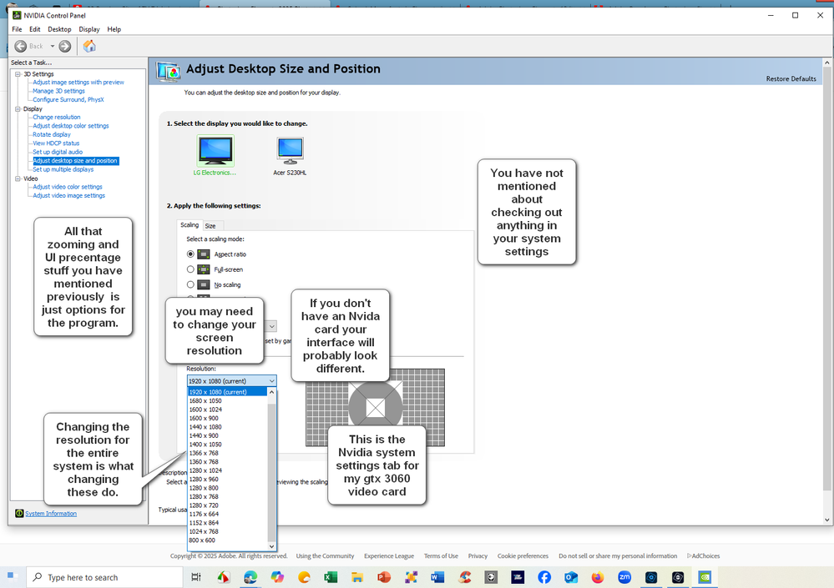
Task: Launch Firefox from the taskbar
Action: (x=598, y=577)
